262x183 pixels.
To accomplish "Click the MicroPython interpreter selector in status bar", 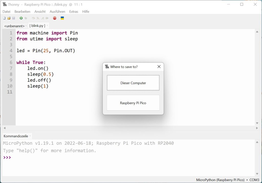I will point(227,180).
